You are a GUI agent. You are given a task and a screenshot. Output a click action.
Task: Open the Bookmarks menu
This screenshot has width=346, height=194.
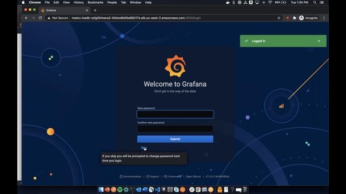click(96, 2)
